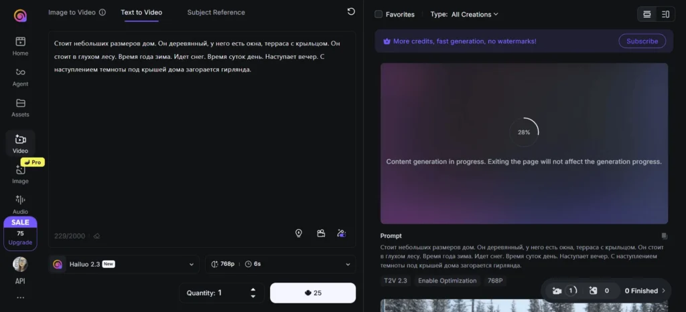Click the More credits promotional banner text

click(465, 41)
